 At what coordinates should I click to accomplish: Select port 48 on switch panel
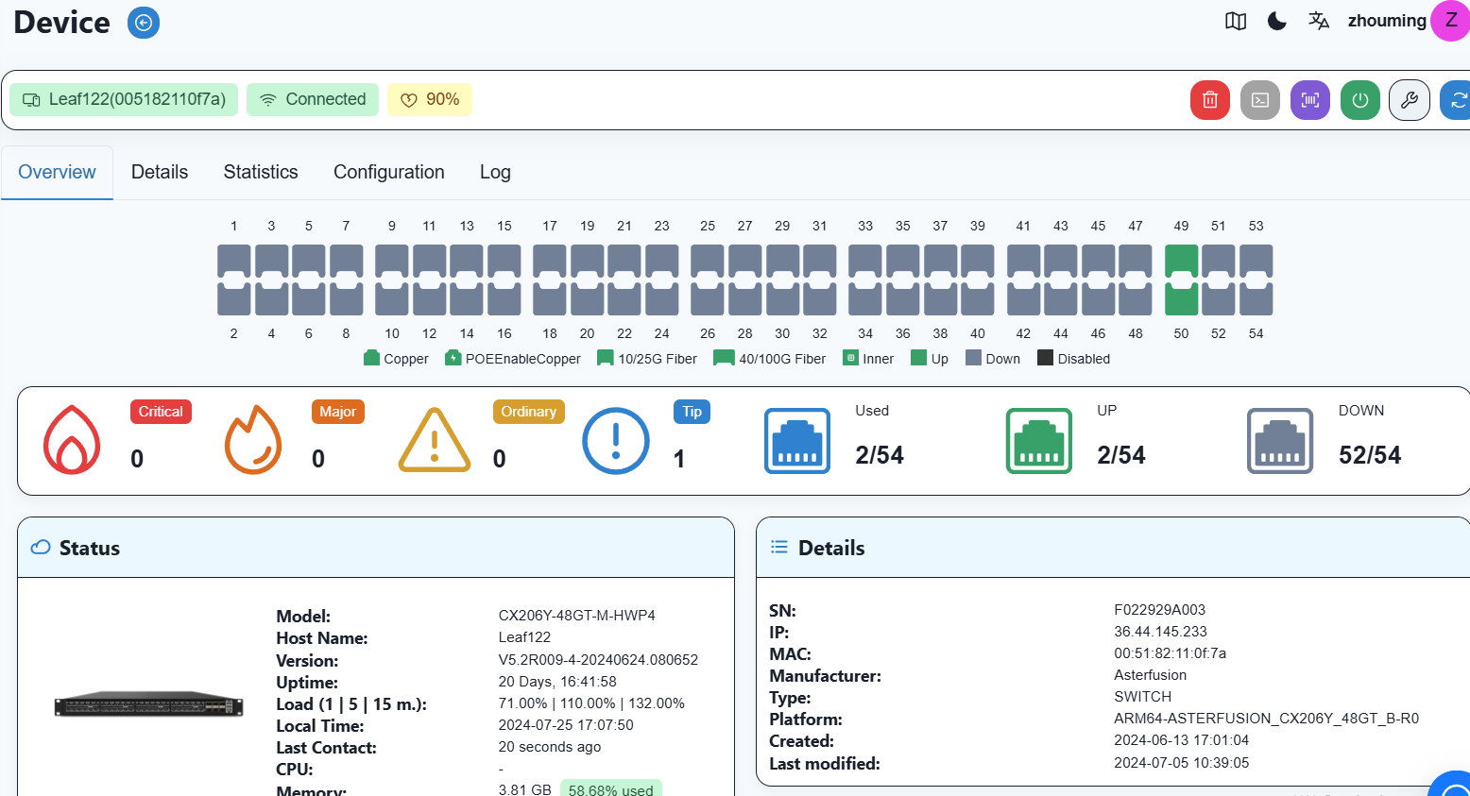(x=1136, y=298)
